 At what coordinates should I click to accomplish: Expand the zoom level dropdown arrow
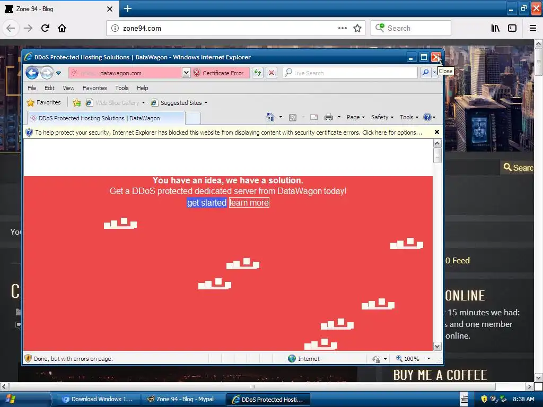click(x=428, y=359)
